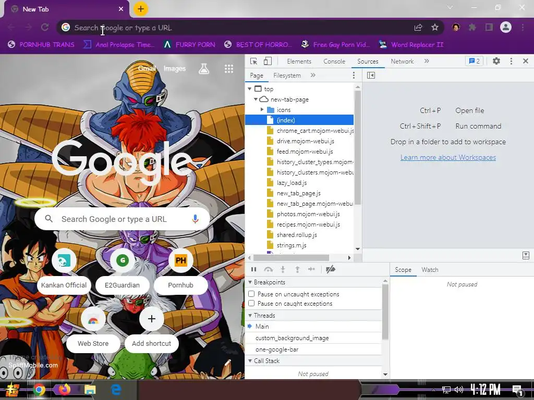
Task: Open the DevTools kebab menu
Action: pos(511,61)
